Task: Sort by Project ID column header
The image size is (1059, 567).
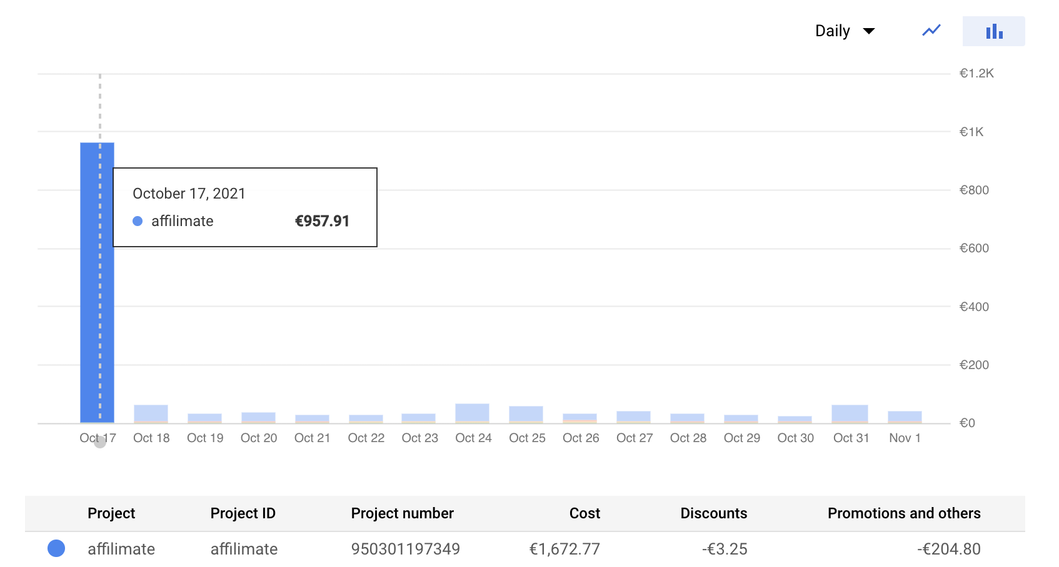Action: tap(243, 513)
